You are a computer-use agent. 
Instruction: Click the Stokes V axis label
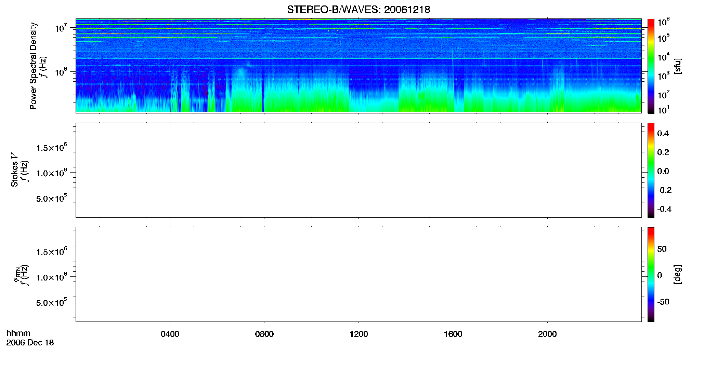[15, 170]
